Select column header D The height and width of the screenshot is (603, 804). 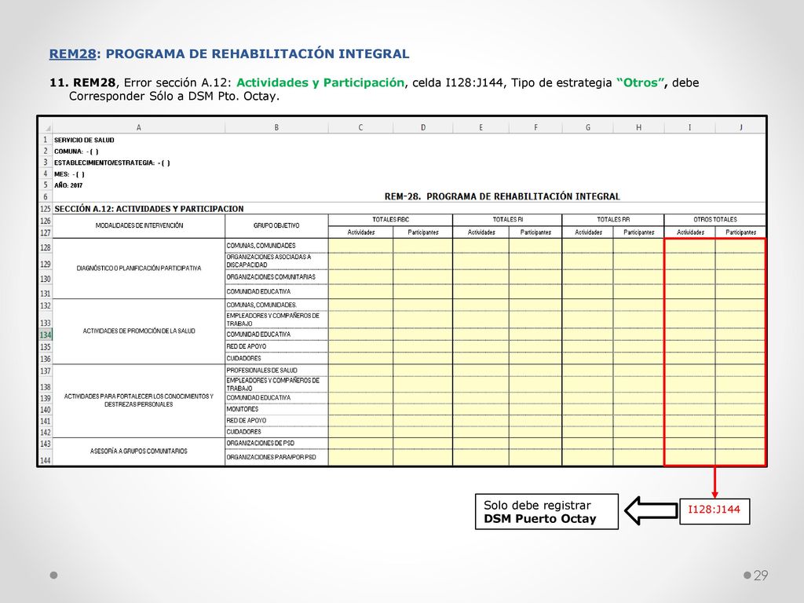pyautogui.click(x=423, y=127)
